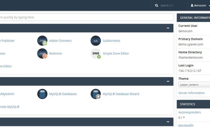This screenshot has height=127, width=210.
Task: Open the Remote MySQL® link
Action: [x=9, y=107]
